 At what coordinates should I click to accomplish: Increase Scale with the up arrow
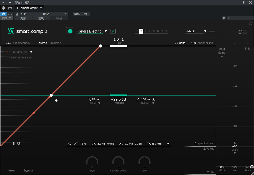pyautogui.click(x=234, y=143)
